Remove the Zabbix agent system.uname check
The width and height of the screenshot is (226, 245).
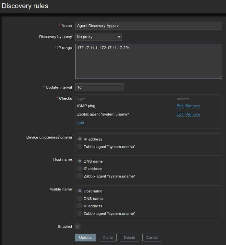193,114
